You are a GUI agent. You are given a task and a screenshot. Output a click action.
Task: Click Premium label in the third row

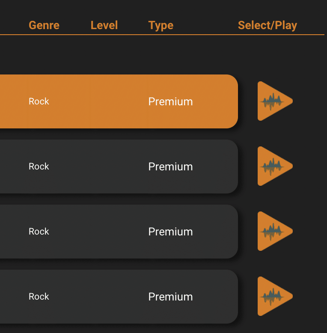click(170, 232)
